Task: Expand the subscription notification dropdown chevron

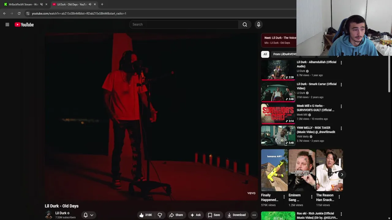Action: tap(92, 215)
